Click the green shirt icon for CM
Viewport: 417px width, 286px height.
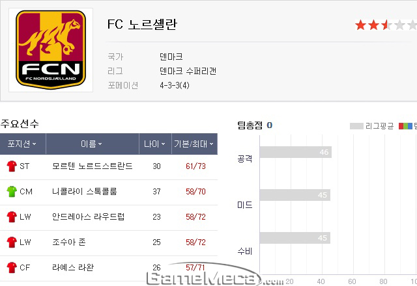[12, 192]
